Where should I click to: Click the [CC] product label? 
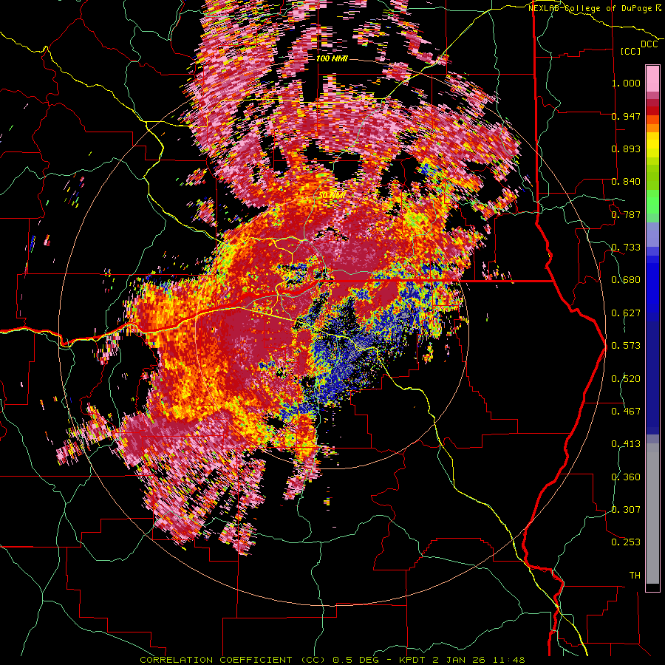[x=630, y=51]
